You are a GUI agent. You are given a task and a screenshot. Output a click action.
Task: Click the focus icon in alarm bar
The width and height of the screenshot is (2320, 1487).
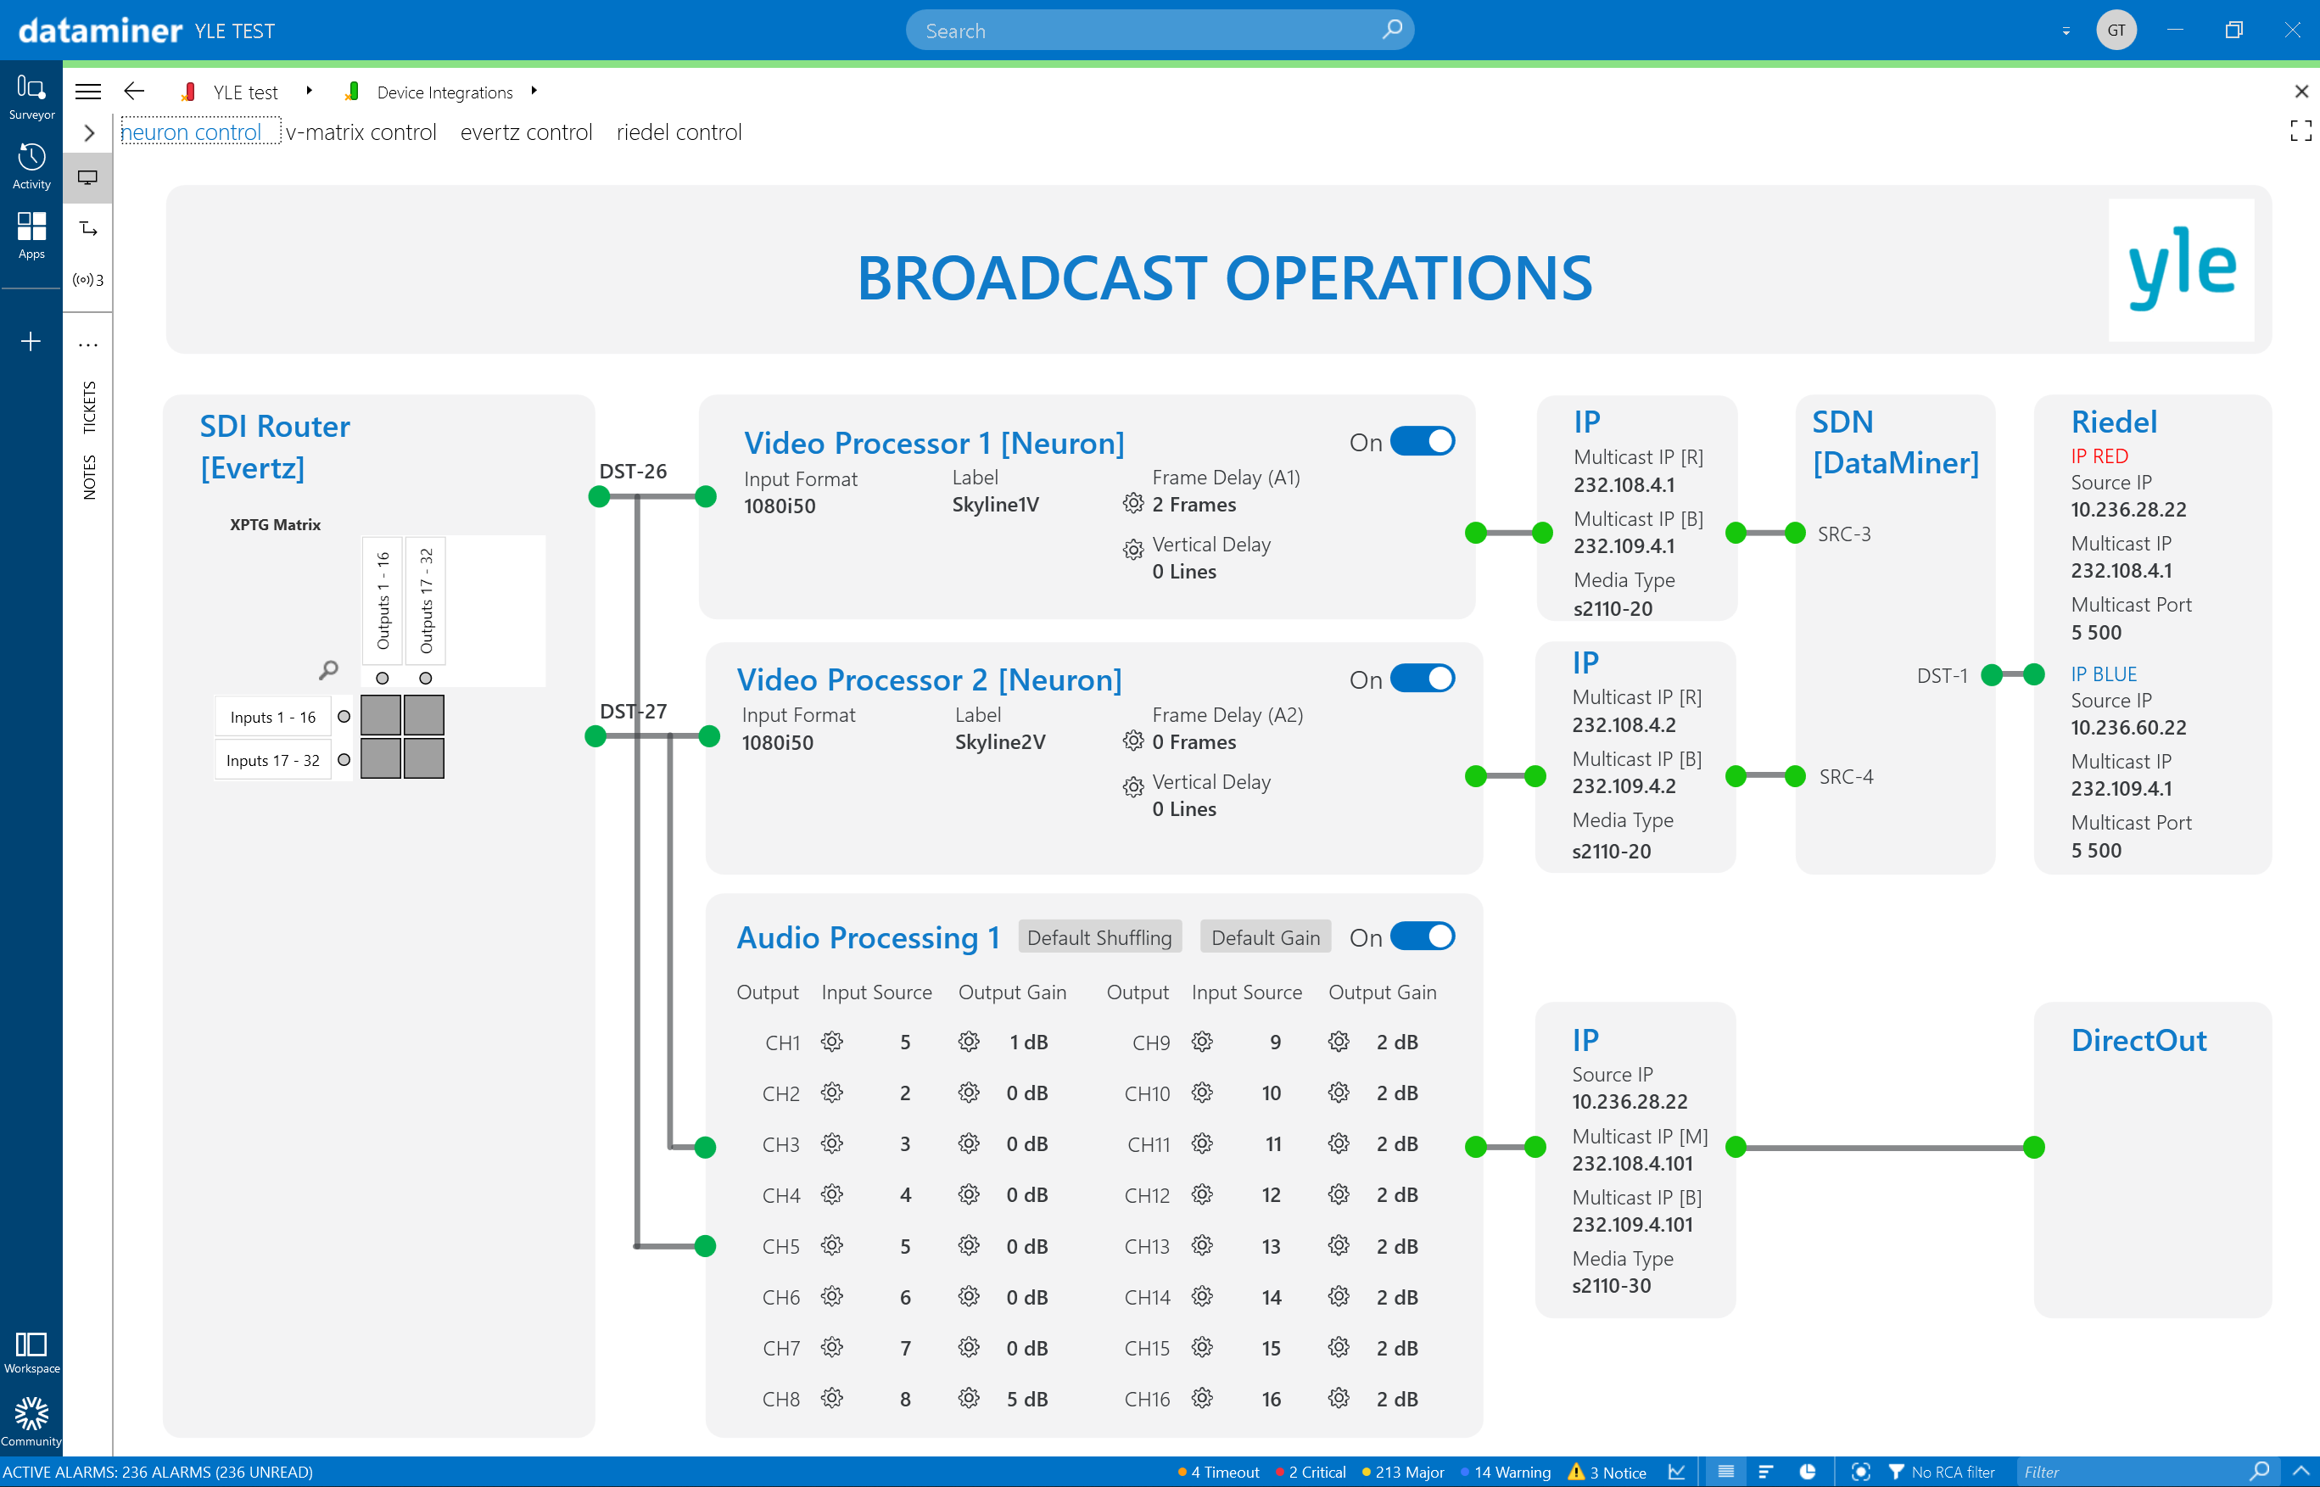pos(1860,1472)
